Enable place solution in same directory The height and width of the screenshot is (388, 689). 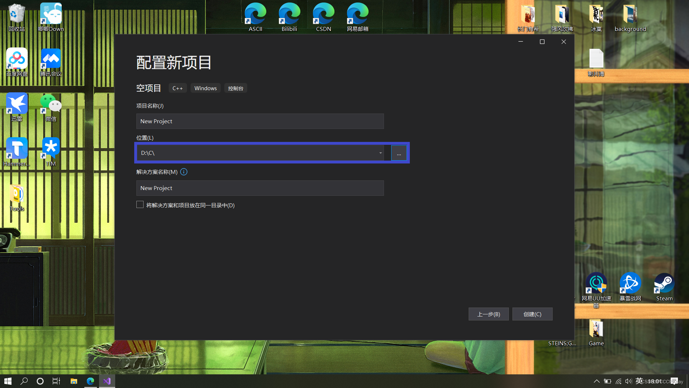(140, 205)
